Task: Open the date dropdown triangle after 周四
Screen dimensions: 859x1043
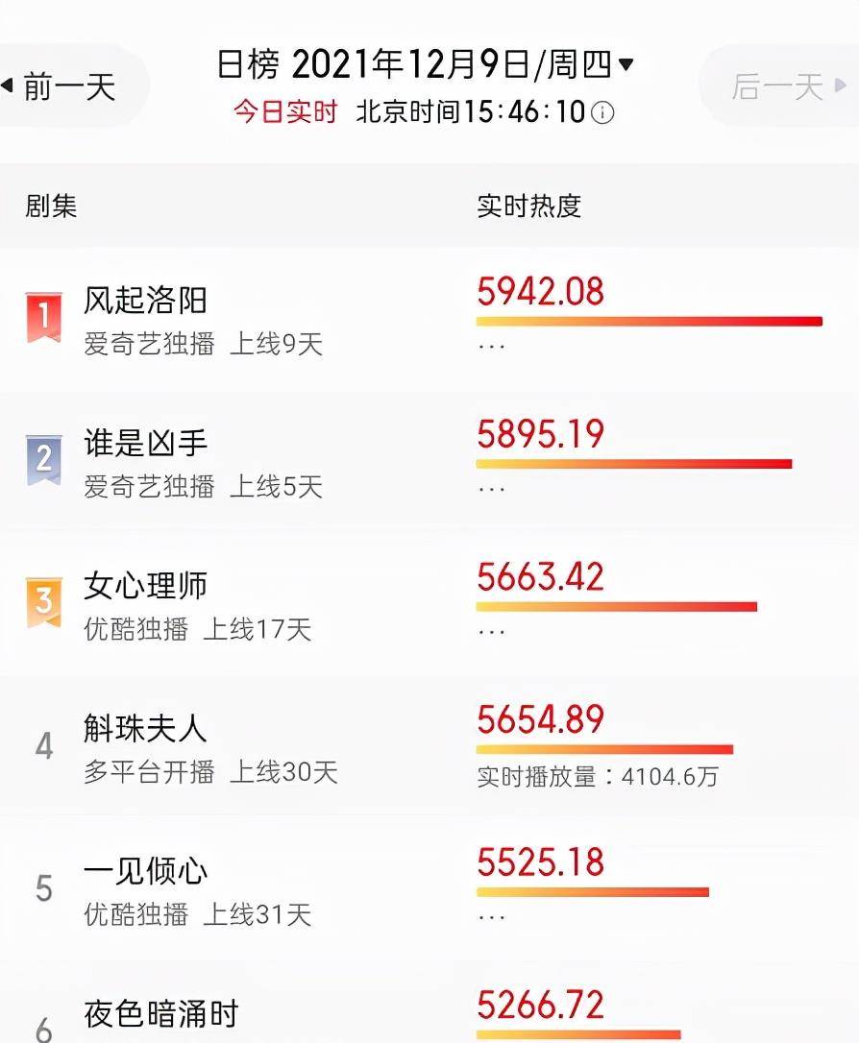Action: point(626,65)
